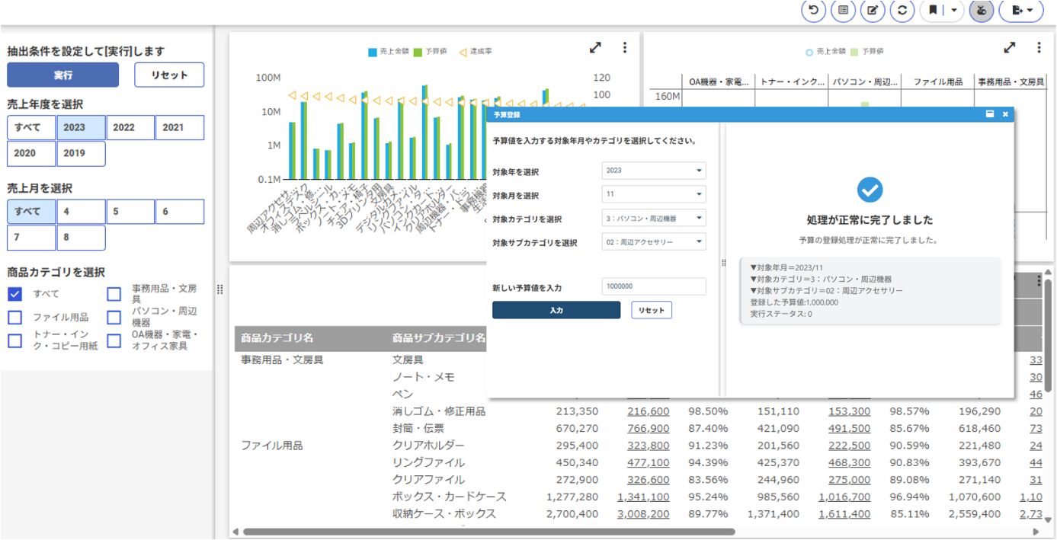Expand the 対象サブカテゴリを選択 dropdown

point(654,242)
